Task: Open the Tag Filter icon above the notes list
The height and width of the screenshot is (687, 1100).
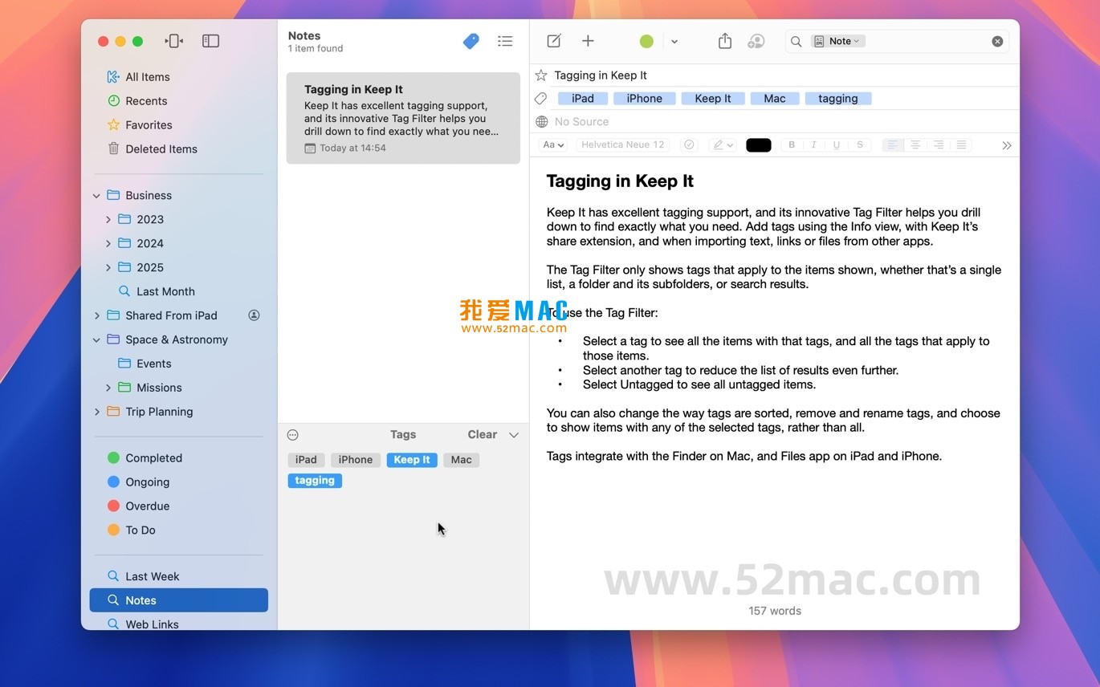Action: click(471, 40)
